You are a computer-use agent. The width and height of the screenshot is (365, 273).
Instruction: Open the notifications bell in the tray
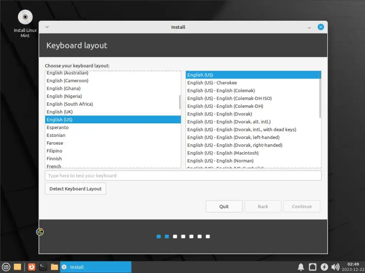click(301, 267)
